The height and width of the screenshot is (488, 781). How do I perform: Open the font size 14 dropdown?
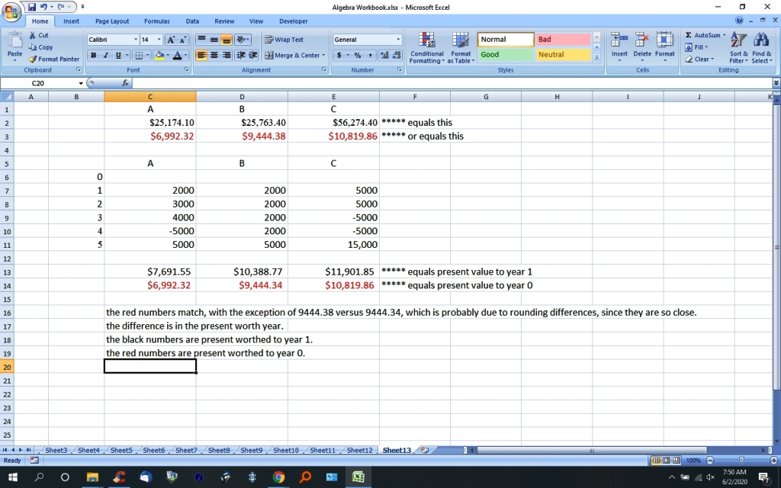[159, 40]
